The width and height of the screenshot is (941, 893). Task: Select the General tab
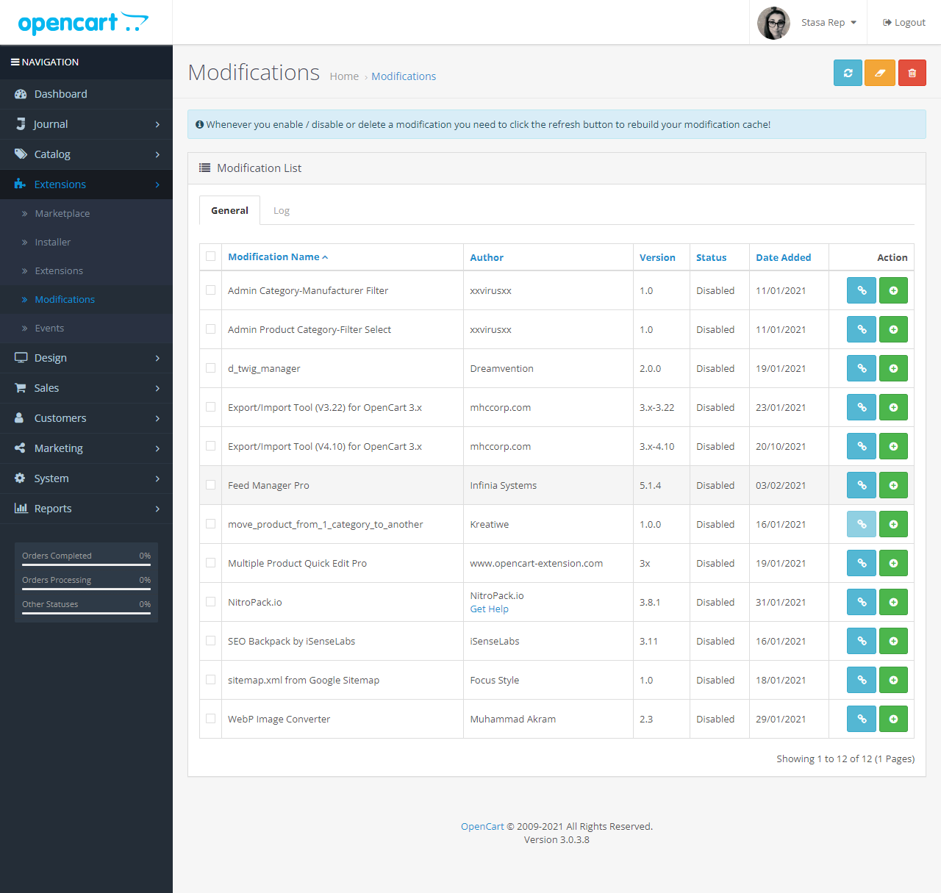click(229, 210)
